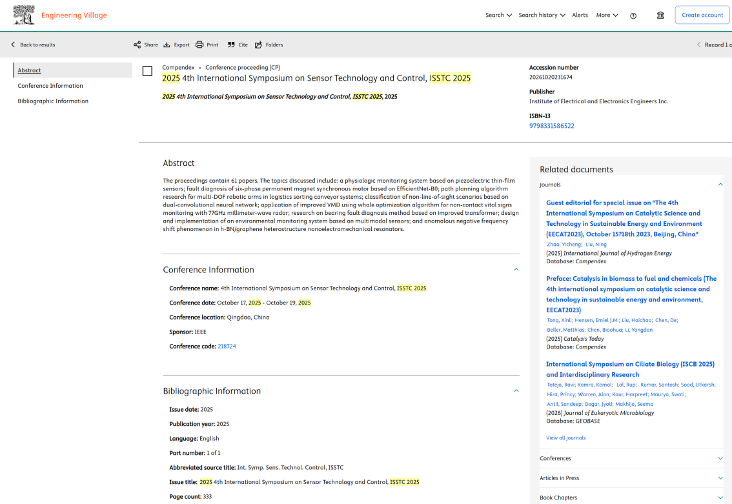The image size is (732, 504).
Task: Select the record checkbox beside the title
Action: pyautogui.click(x=147, y=71)
